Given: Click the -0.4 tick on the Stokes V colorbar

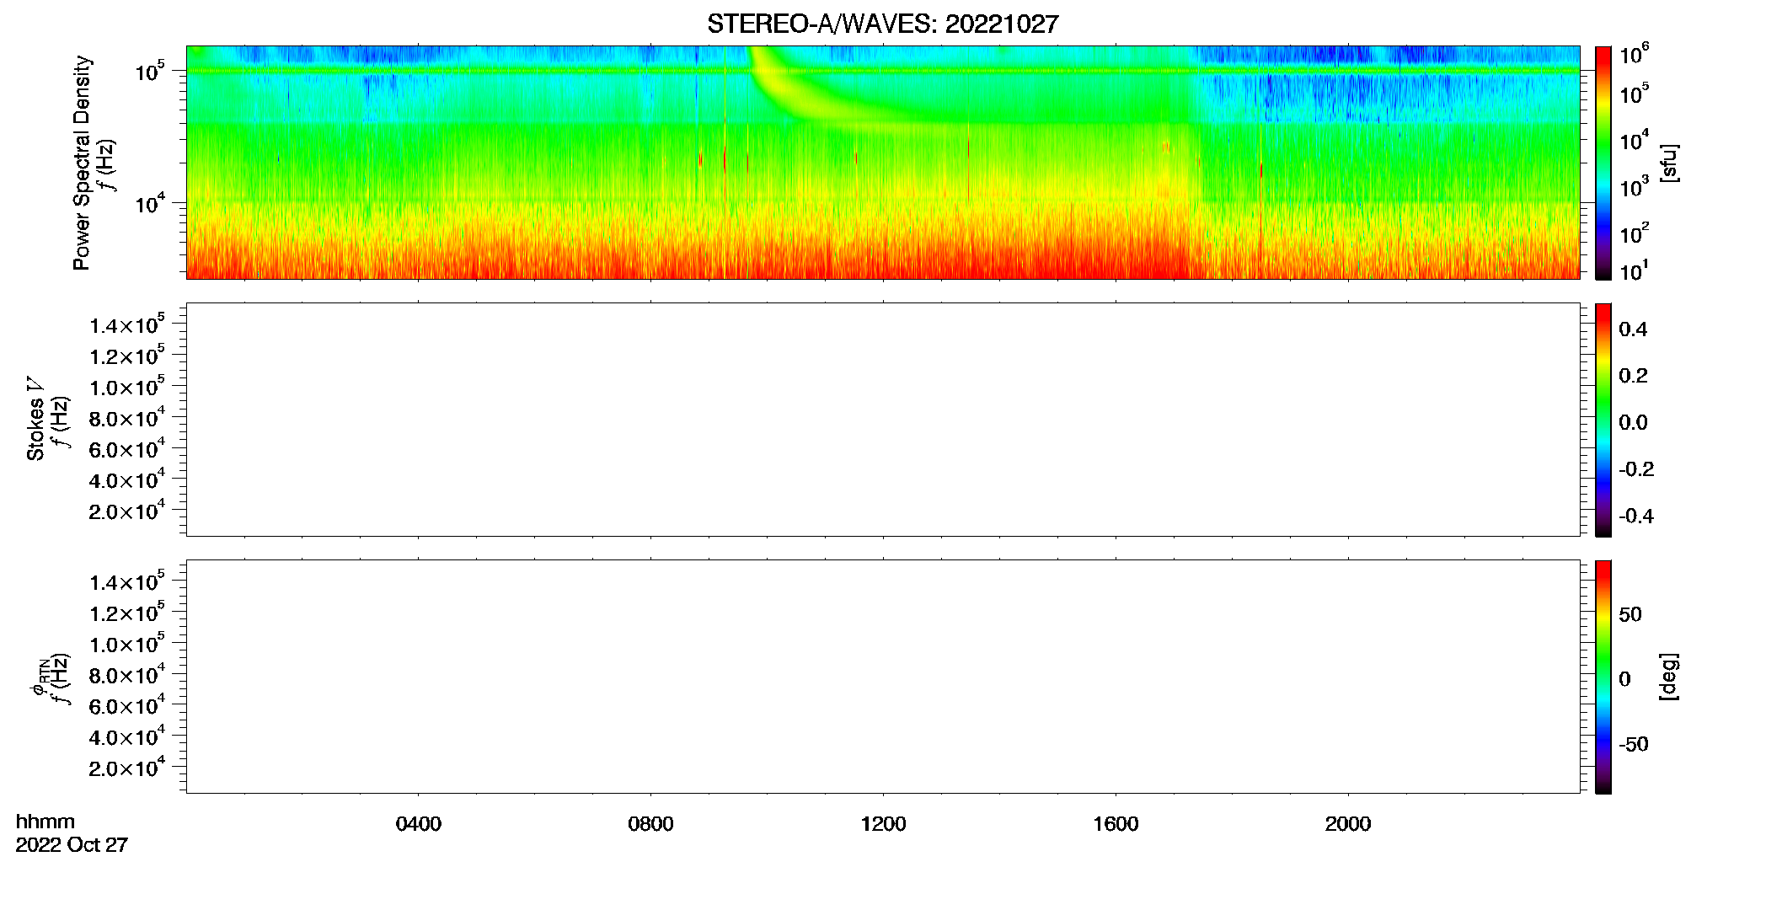Looking at the screenshot, I should [1636, 517].
